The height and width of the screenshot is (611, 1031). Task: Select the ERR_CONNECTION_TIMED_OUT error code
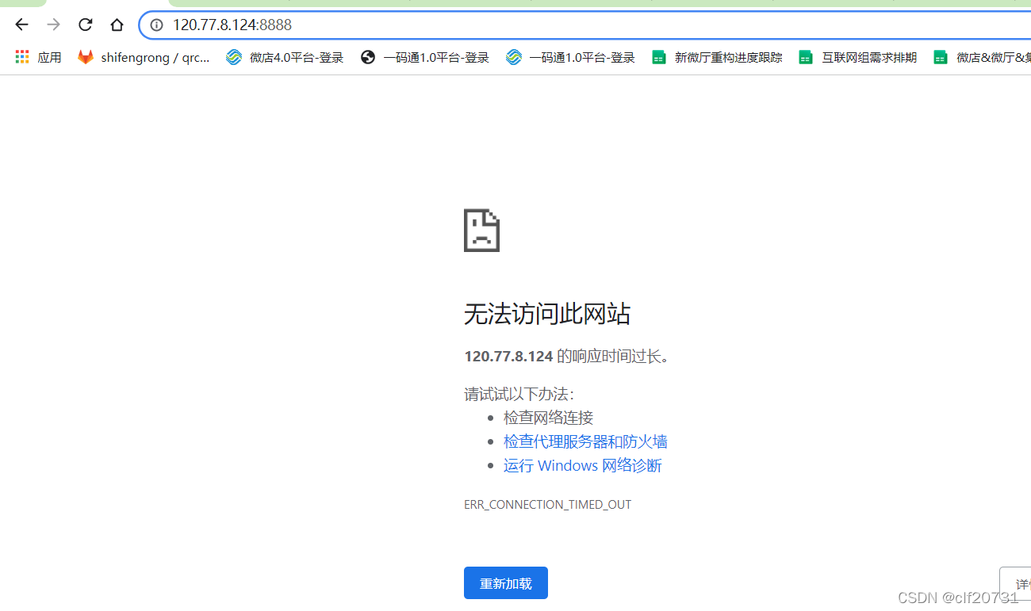point(548,505)
